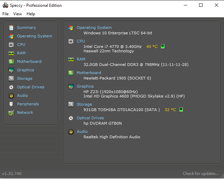Click the Motherboard icon in sidebar
The width and height of the screenshot is (224, 179).
click(x=11, y=61)
